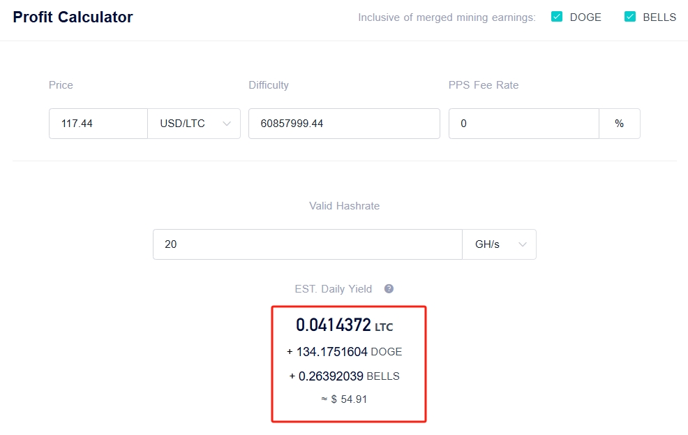Screen dimensions: 688x435
Task: Uncheck the DOGE merged mining checkbox
Action: coord(557,17)
